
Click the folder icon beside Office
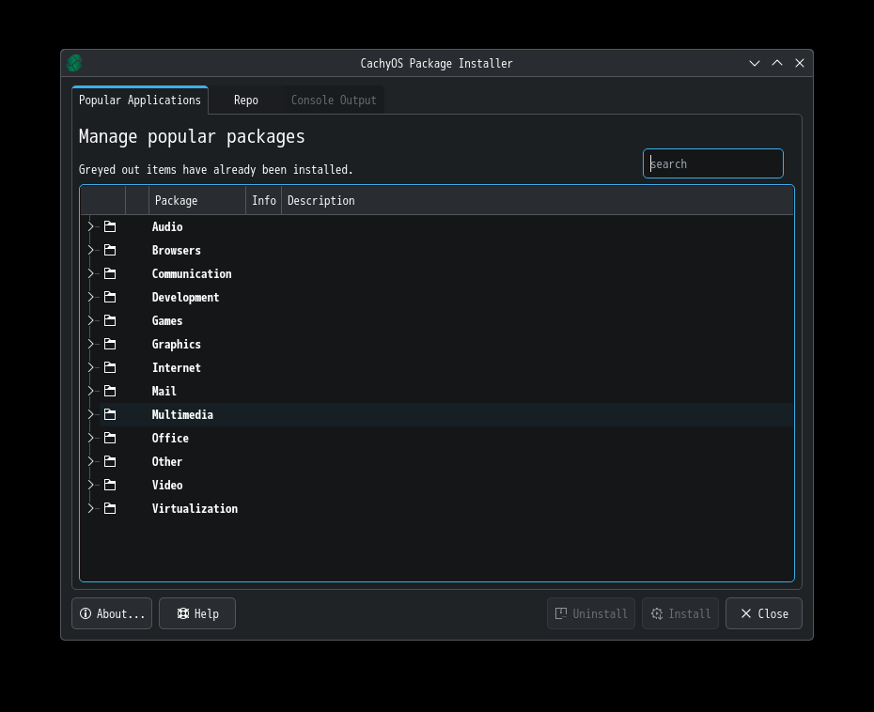[x=109, y=438]
